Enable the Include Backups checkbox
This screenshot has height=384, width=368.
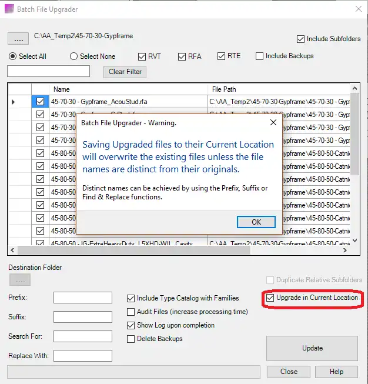[260, 56]
